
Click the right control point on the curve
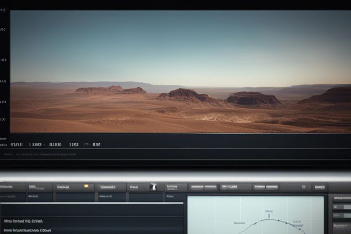[287, 224]
